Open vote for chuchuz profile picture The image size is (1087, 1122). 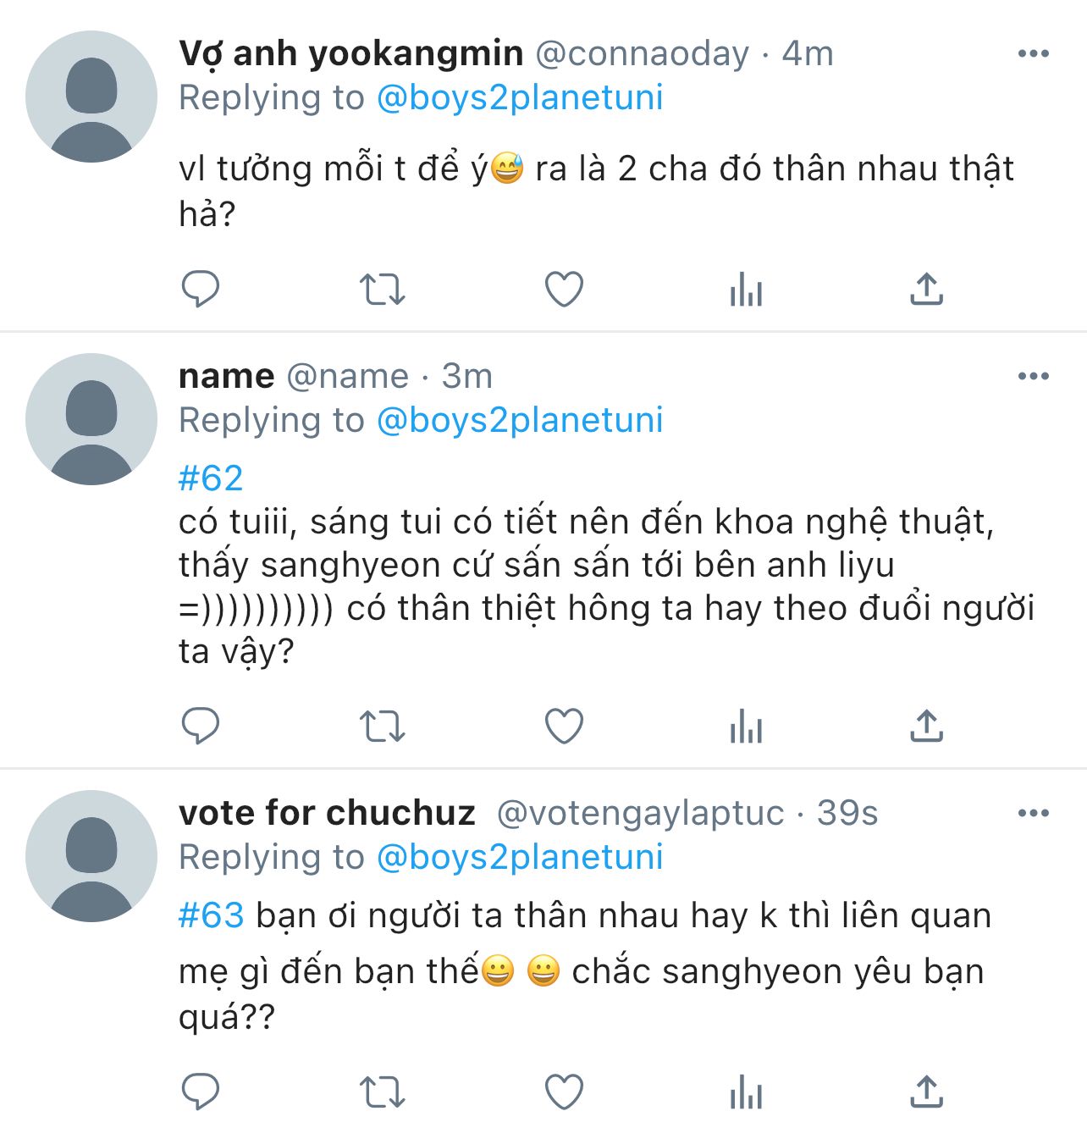tap(91, 856)
